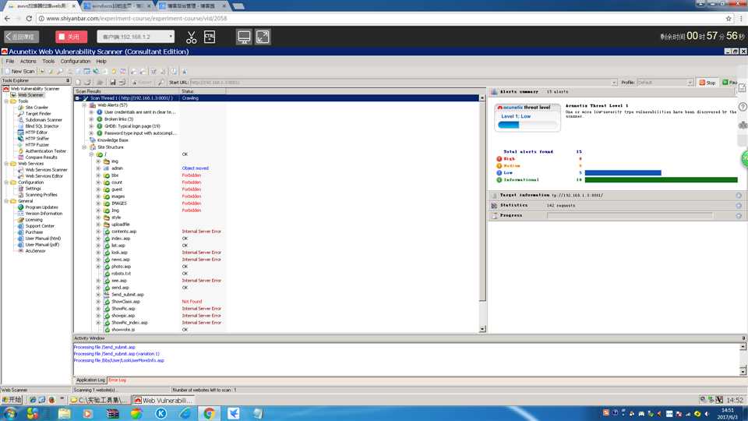This screenshot has width=748, height=421.
Task: Open the Profile dropdown
Action: click(x=665, y=83)
